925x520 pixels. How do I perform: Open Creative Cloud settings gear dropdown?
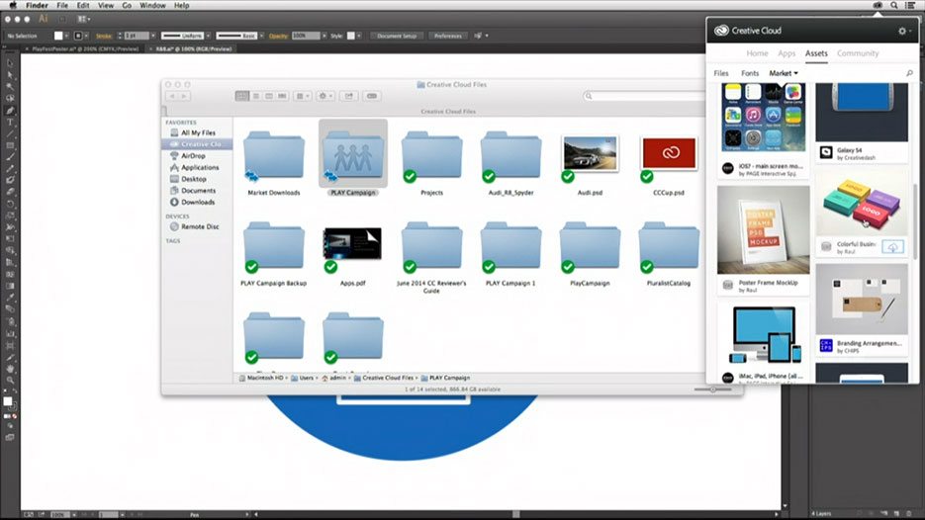coord(904,31)
